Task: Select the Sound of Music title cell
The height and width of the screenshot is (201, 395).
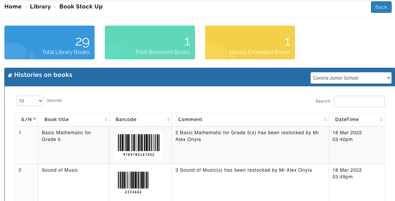Action: point(74,182)
